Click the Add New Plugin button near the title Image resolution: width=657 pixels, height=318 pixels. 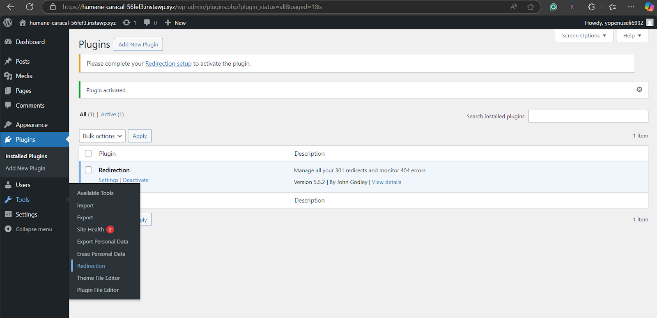138,44
